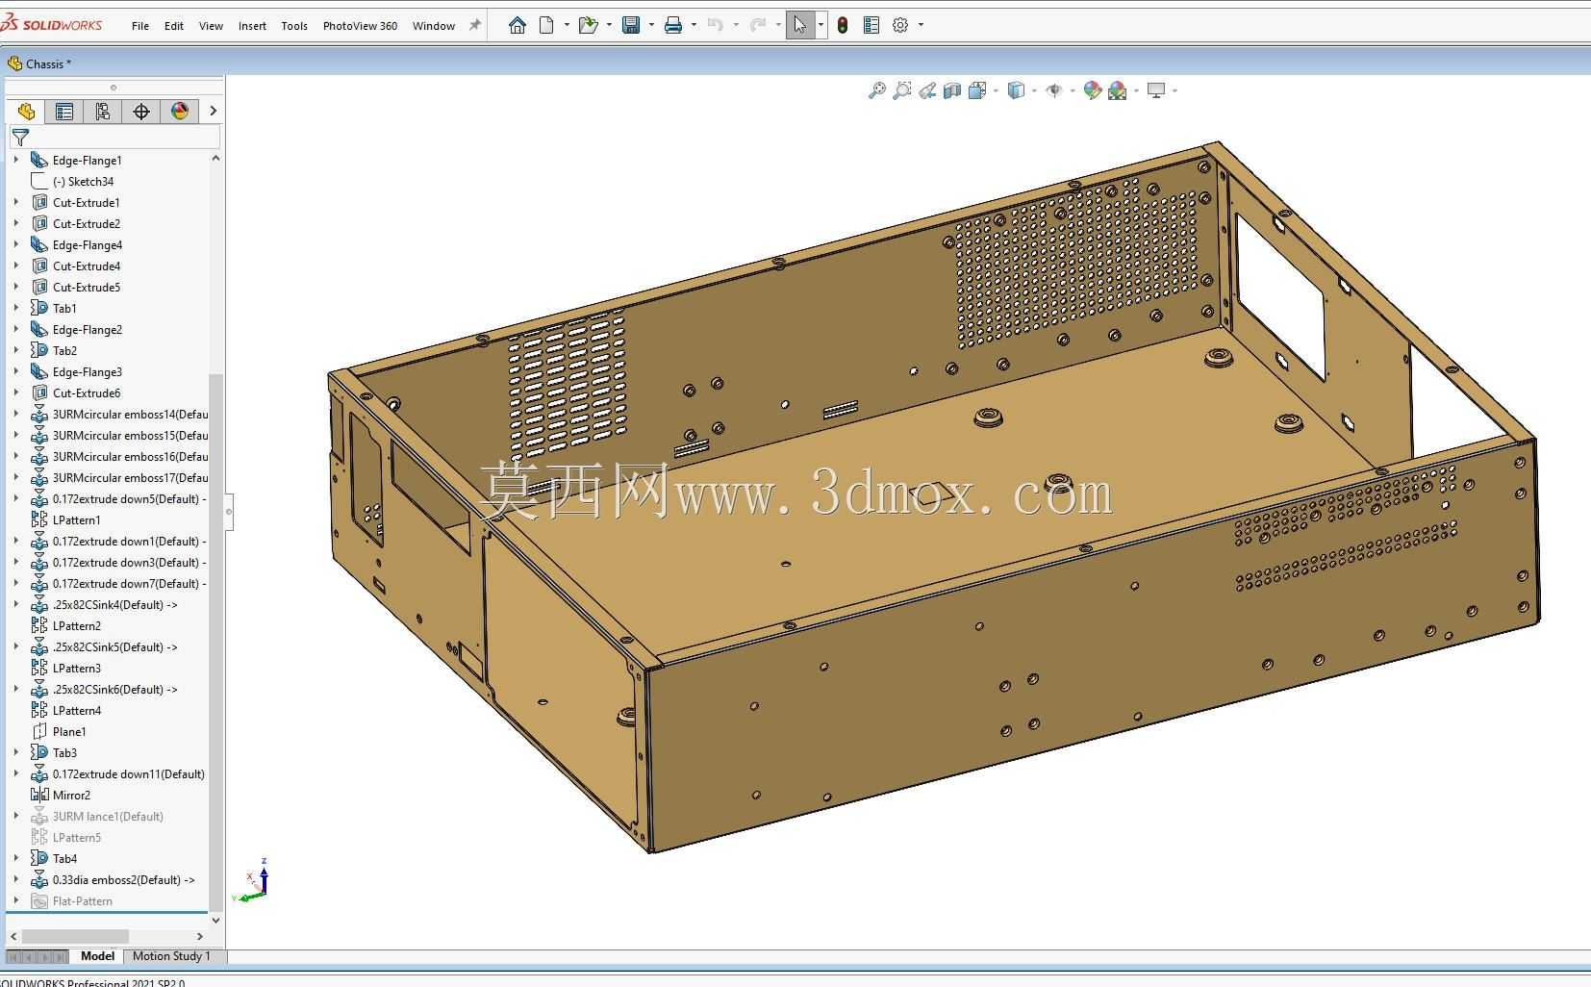Screen dimensions: 1591x987
Task: Open the Window menu
Action: [434, 26]
